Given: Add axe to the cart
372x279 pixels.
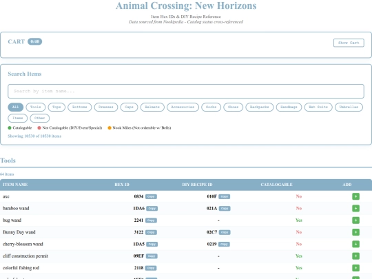Looking at the screenshot, I should [355, 196].
